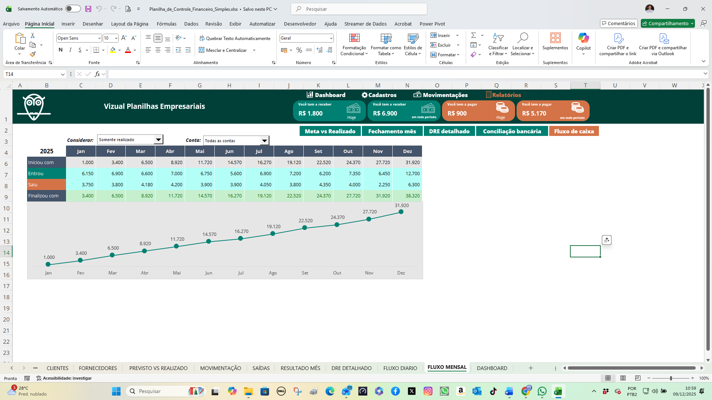Switch to the DASHBOARD sheet tab
The height and width of the screenshot is (400, 712).
492,368
